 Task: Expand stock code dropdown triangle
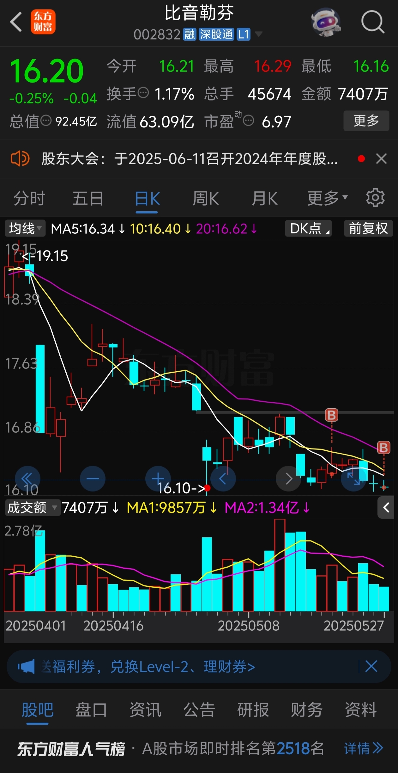point(258,34)
